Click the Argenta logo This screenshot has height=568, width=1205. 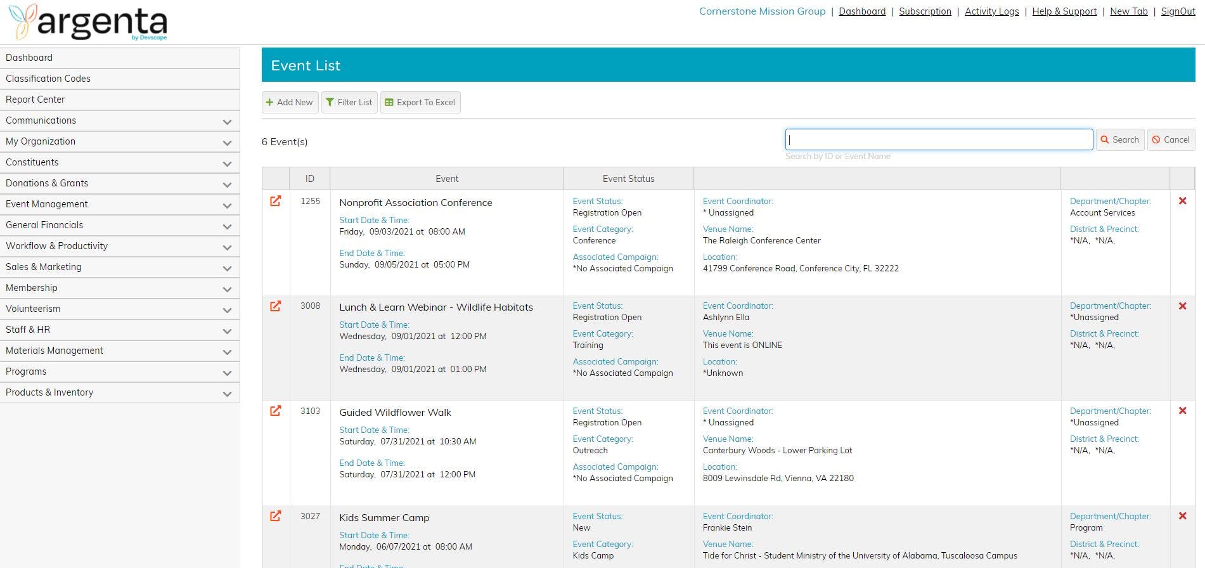click(88, 22)
